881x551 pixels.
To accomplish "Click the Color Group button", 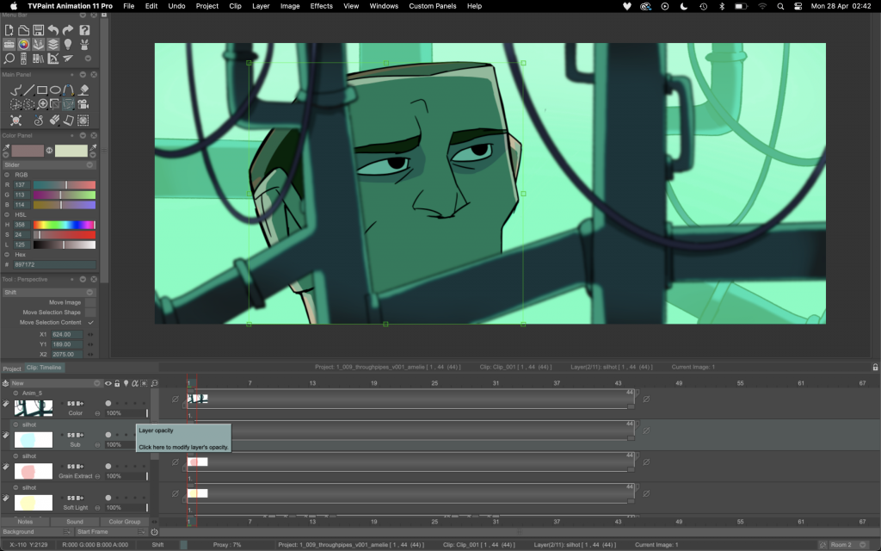I will point(125,522).
